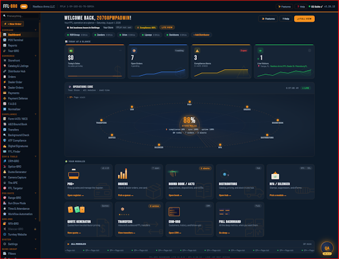Image resolution: width=339 pixels, height=259 pixels.
Task: Open Form 4473 / NICS icon
Action: click(5, 119)
